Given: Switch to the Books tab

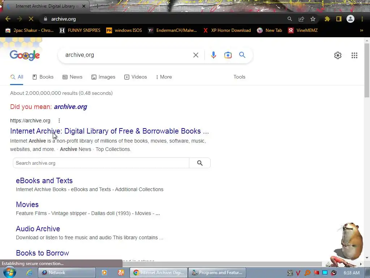Looking at the screenshot, I should 43,77.
